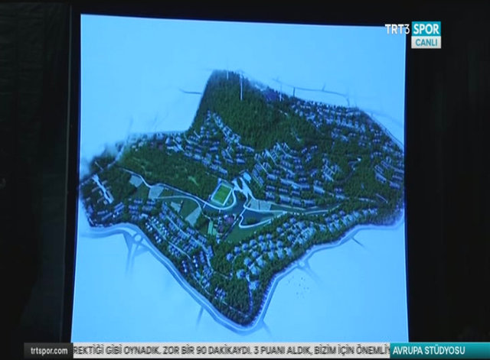Click the CANLI live badge
Image resolution: width=490 pixels, height=360 pixels.
pyautogui.click(x=426, y=43)
